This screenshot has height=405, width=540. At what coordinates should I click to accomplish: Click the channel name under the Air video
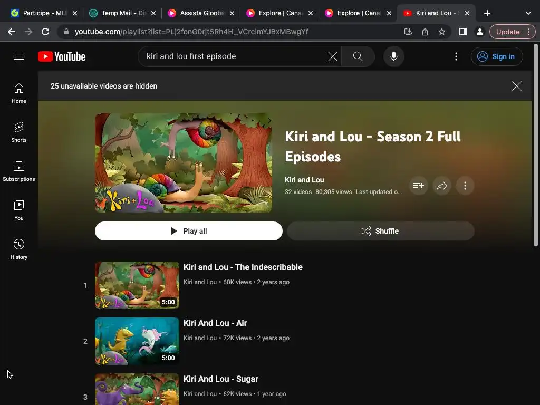coord(200,338)
